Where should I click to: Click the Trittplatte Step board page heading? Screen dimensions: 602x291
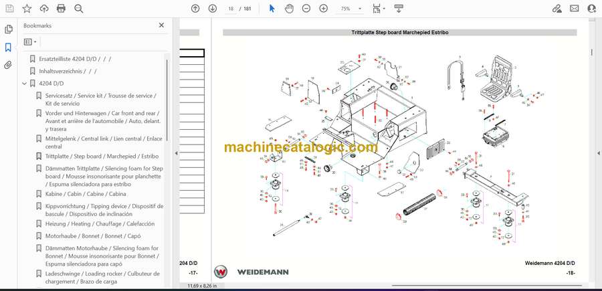tap(400, 33)
